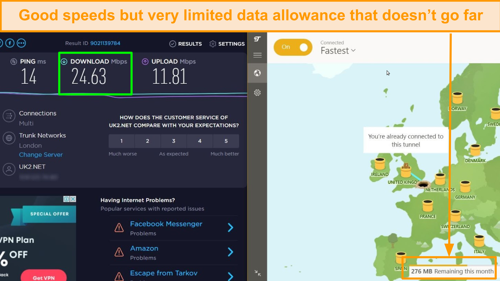
Task: Select the Sweden tunnel pot
Action: click(x=495, y=114)
